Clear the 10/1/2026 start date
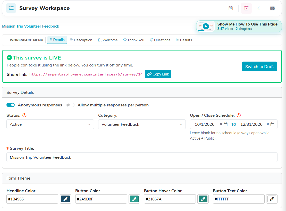Viewport: 286px width, 211px height. pyautogui.click(x=221, y=124)
